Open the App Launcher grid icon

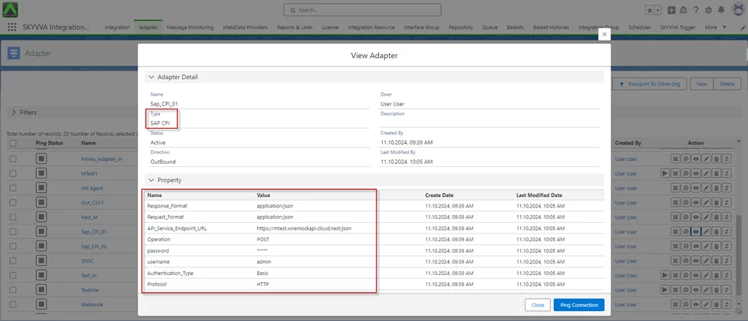[x=12, y=27]
